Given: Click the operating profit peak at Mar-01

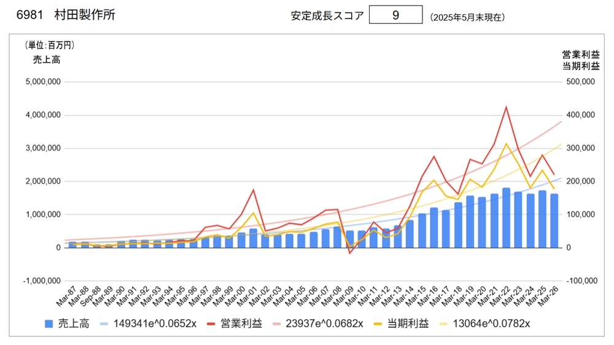Looking at the screenshot, I should coord(254,190).
